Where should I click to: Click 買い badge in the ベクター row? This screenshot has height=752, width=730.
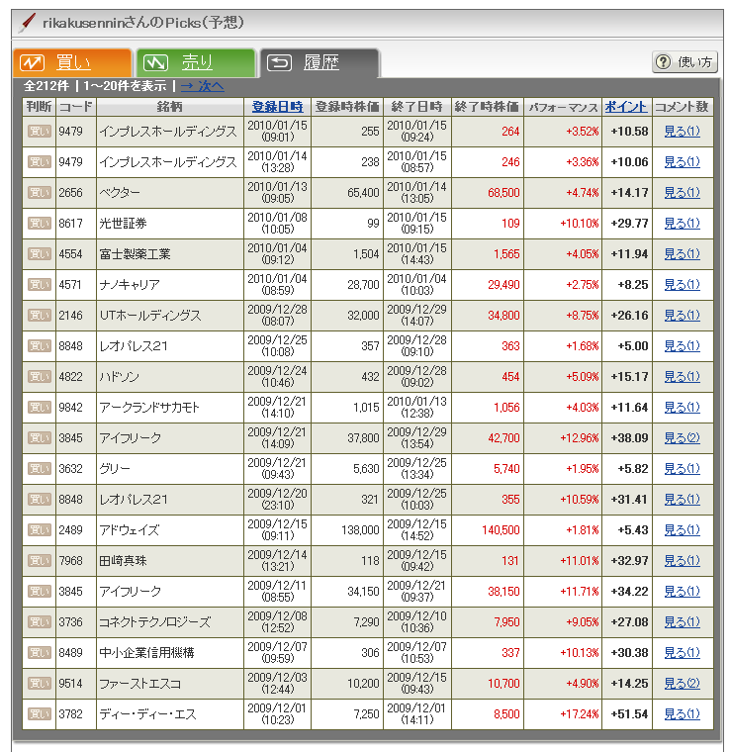click(40, 193)
